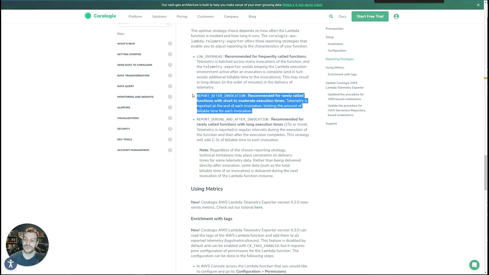The width and height of the screenshot is (489, 275).
Task: Watch the 4-min demo video link
Action: pos(302,5)
